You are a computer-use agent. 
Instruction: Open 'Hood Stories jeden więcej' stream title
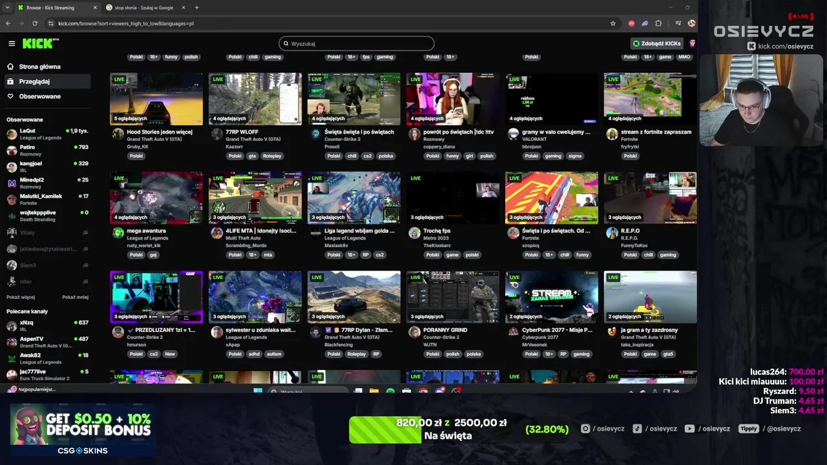[160, 132]
